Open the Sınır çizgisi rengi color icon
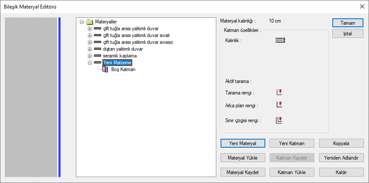The width and height of the screenshot is (369, 183). 279,120
